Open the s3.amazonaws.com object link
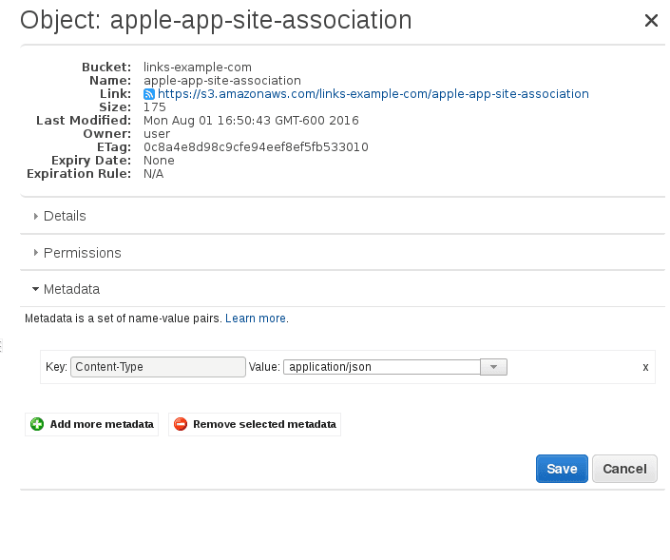Screen dimensions: 670x560 pos(373,94)
